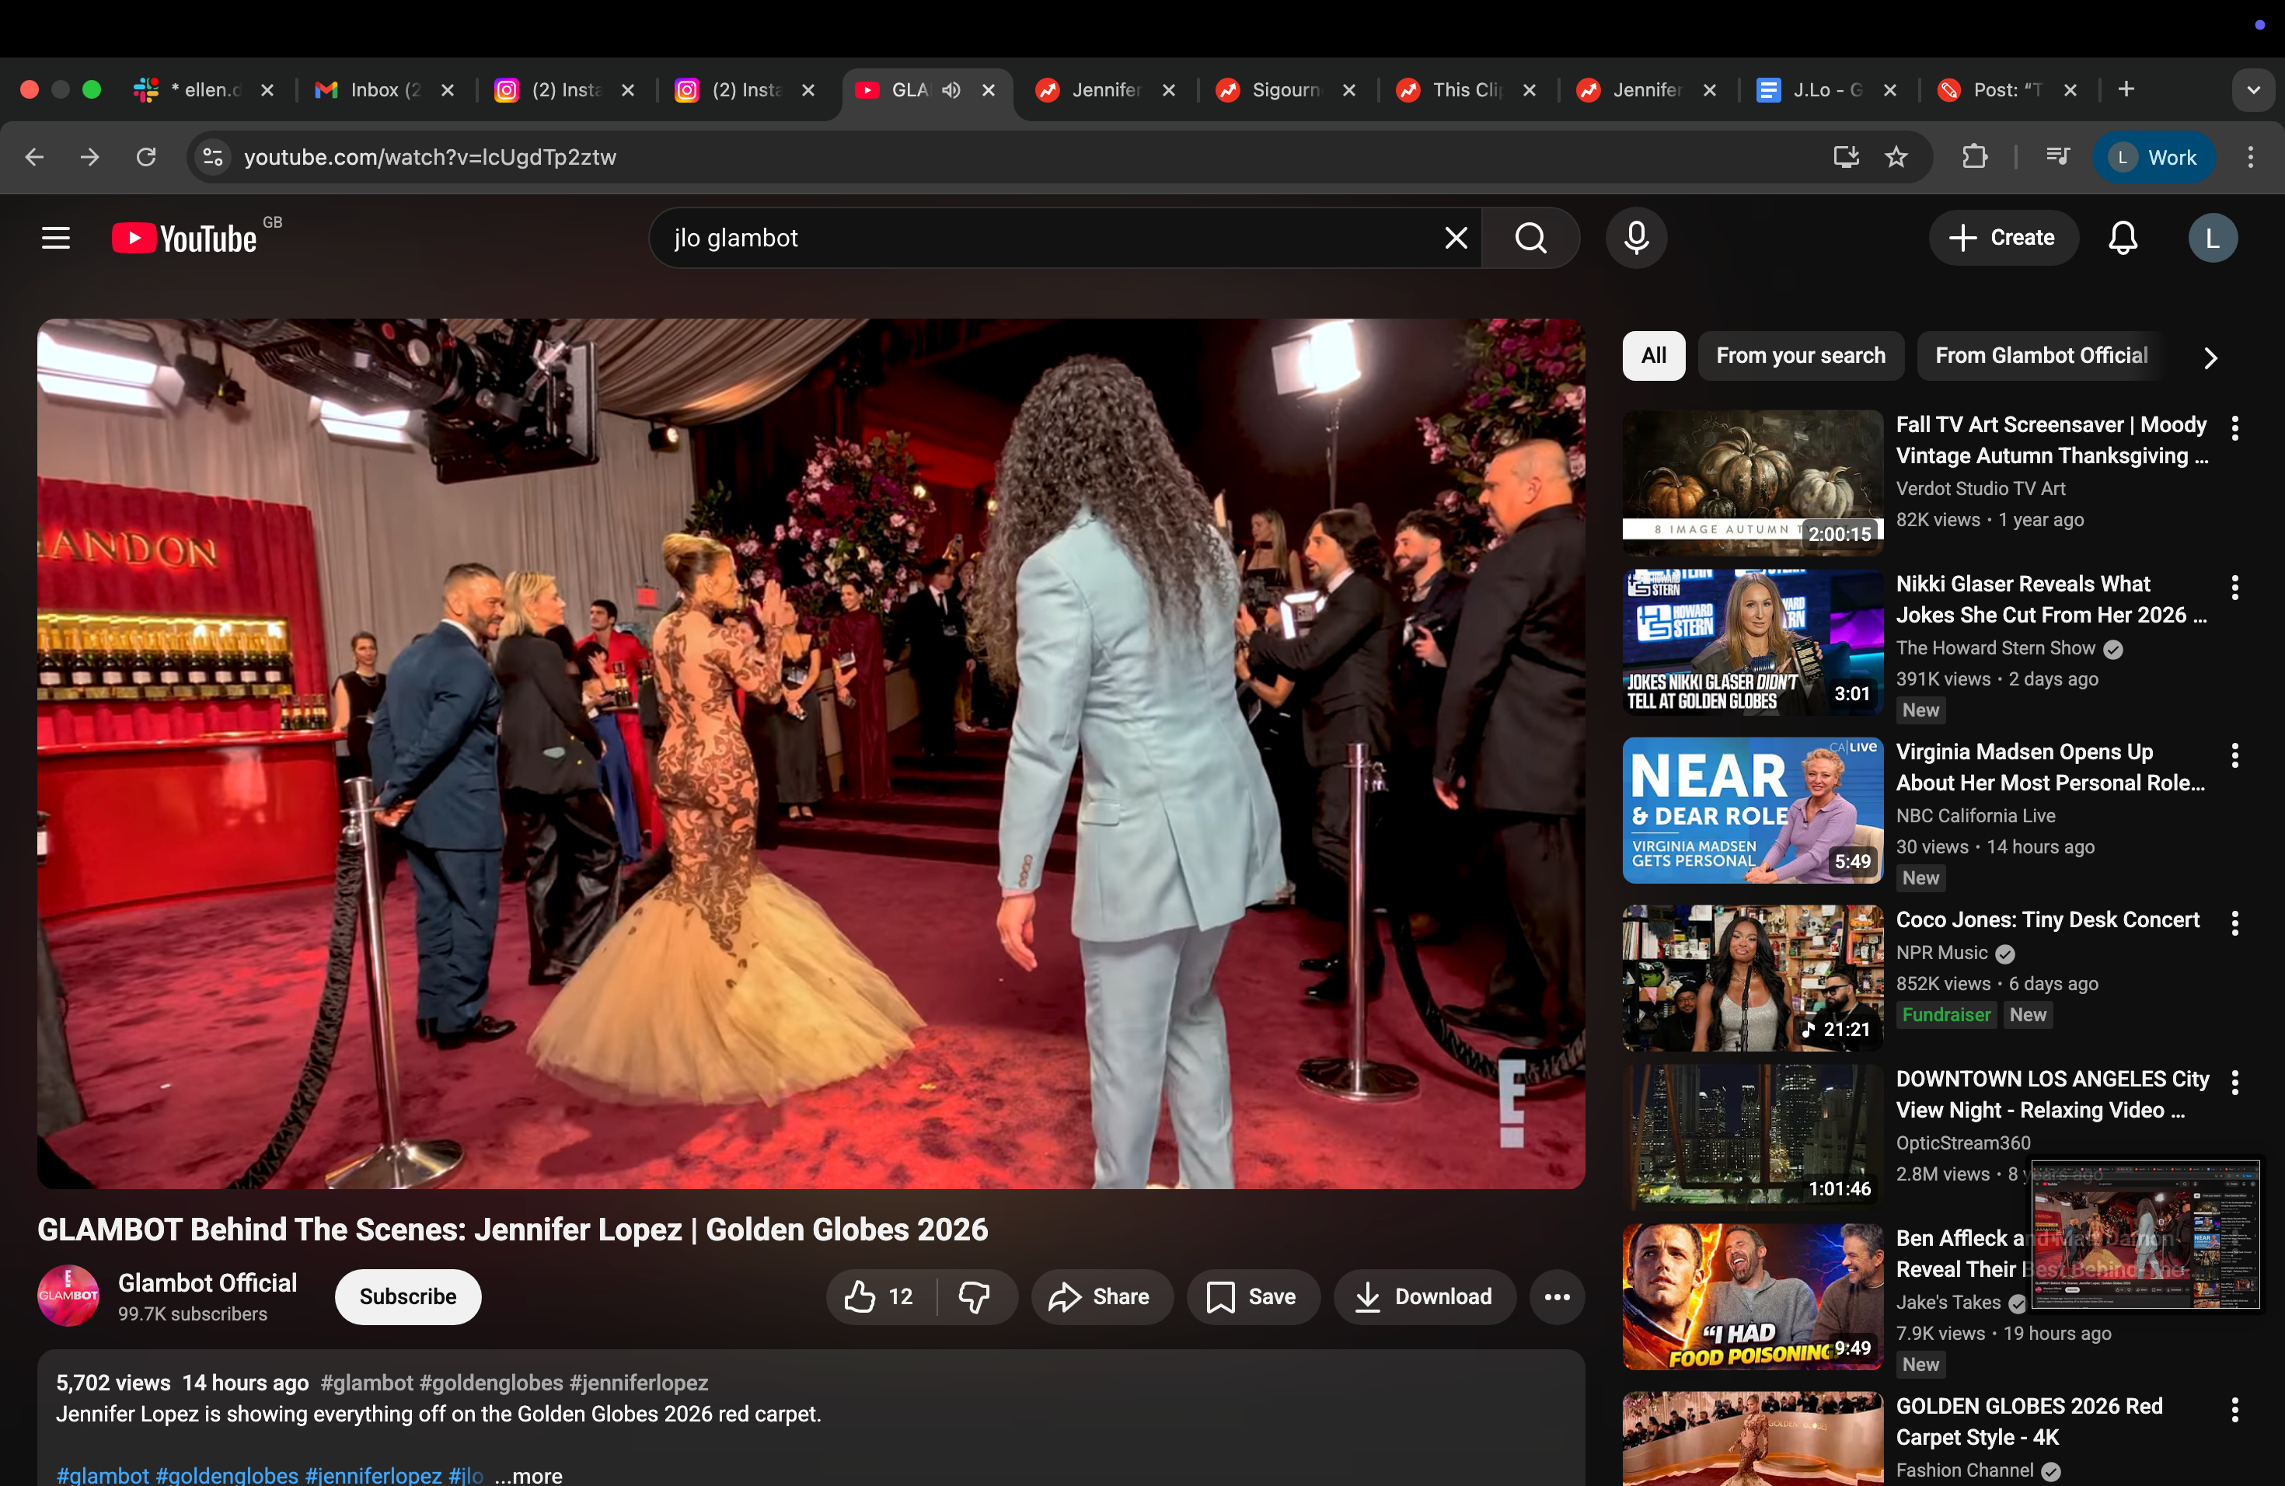The image size is (2285, 1486).
Task: Open options for Coco Jones Tiny Desk video
Action: tap(2235, 923)
